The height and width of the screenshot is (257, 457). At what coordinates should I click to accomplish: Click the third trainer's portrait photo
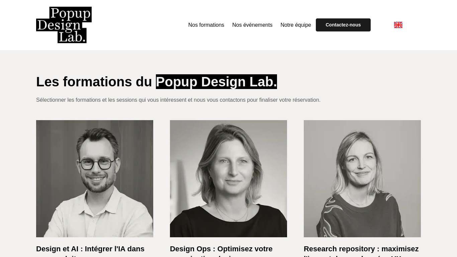(x=362, y=179)
